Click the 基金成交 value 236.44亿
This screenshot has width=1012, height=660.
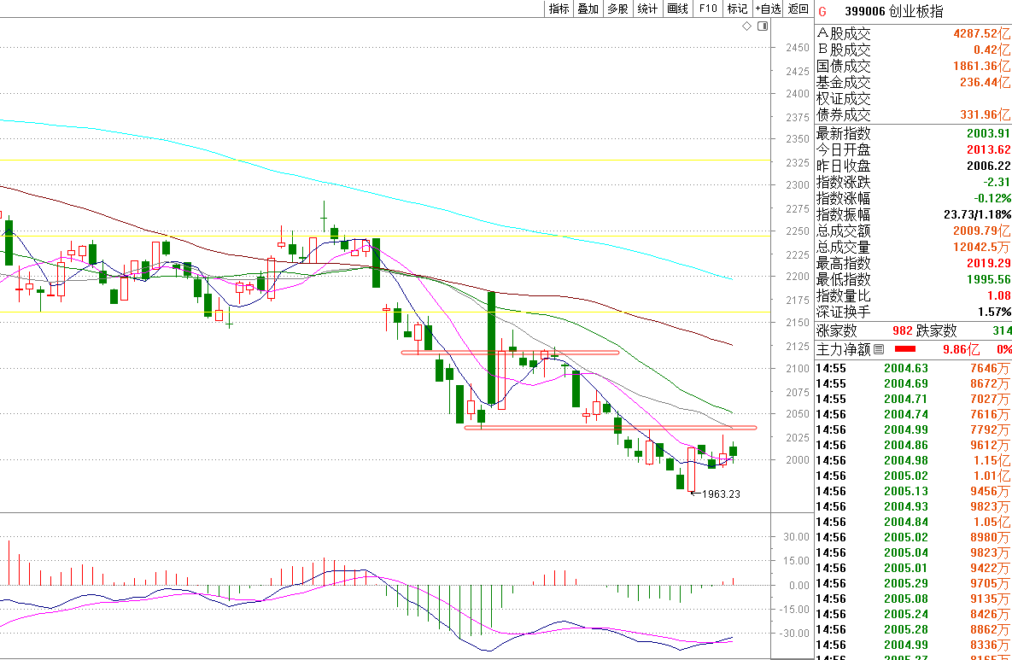click(985, 82)
